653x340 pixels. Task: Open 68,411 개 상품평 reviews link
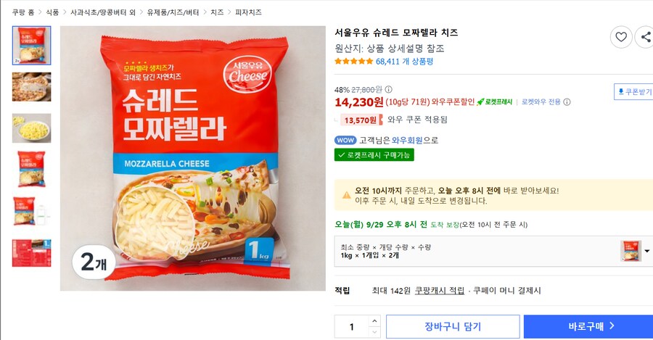404,62
